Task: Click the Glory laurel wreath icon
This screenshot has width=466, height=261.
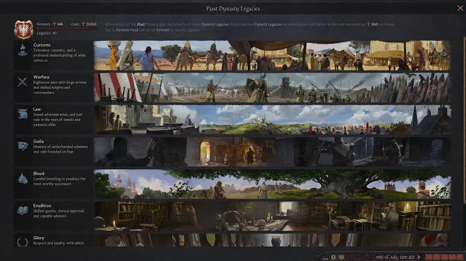Action: click(23, 242)
